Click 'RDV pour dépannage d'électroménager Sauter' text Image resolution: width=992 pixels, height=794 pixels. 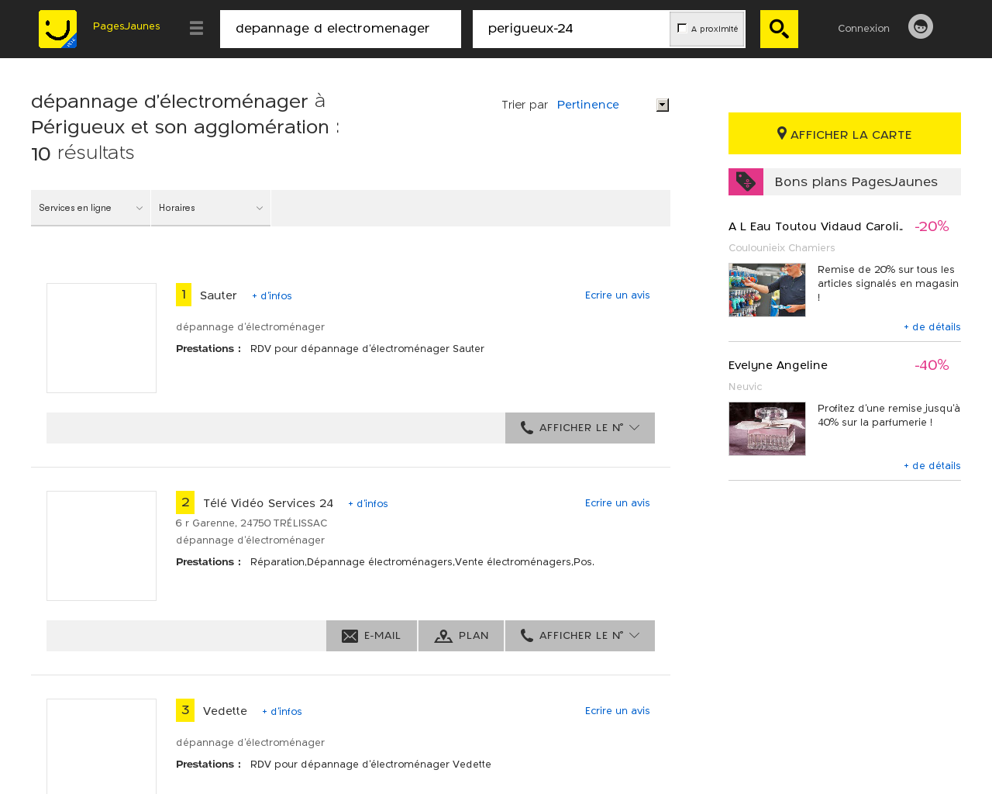point(367,349)
